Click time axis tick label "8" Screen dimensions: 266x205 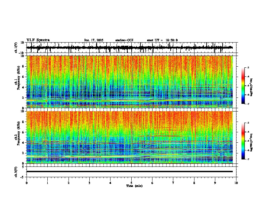194,183
